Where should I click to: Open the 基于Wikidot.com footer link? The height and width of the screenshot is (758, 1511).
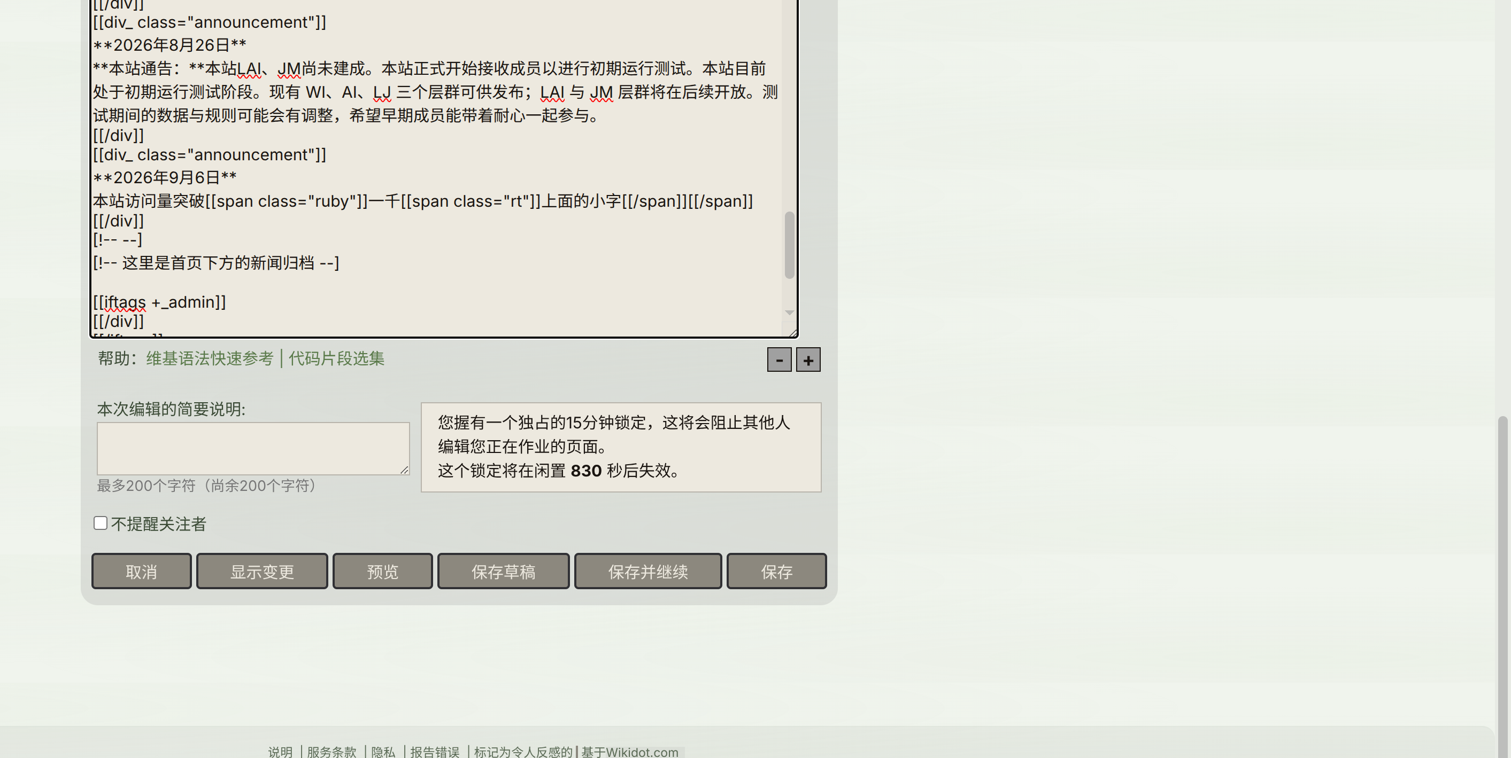(x=629, y=752)
